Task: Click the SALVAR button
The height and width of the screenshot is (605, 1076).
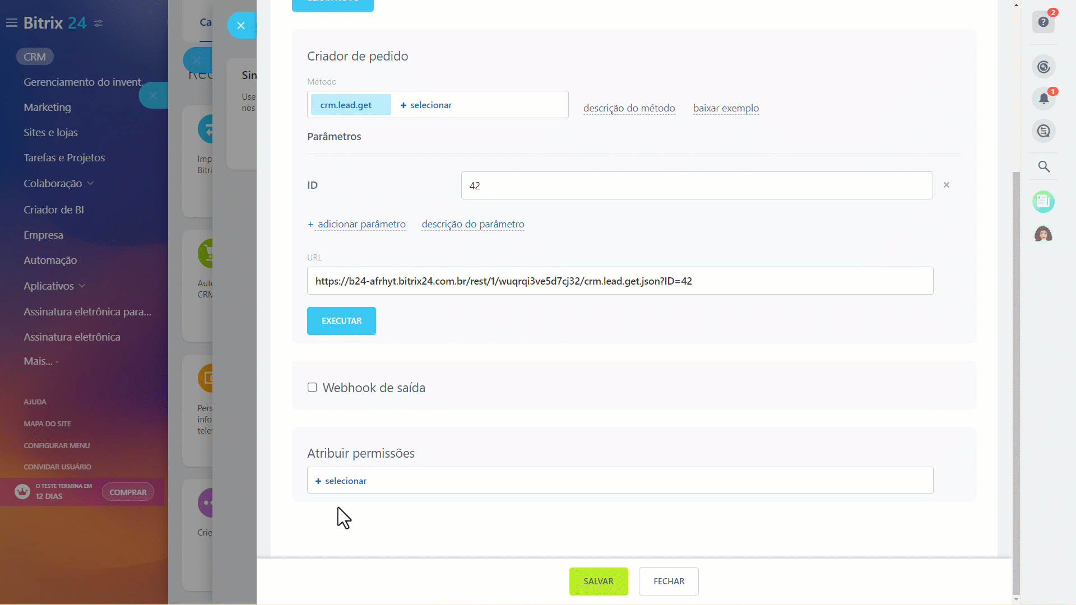Action: [x=599, y=581]
